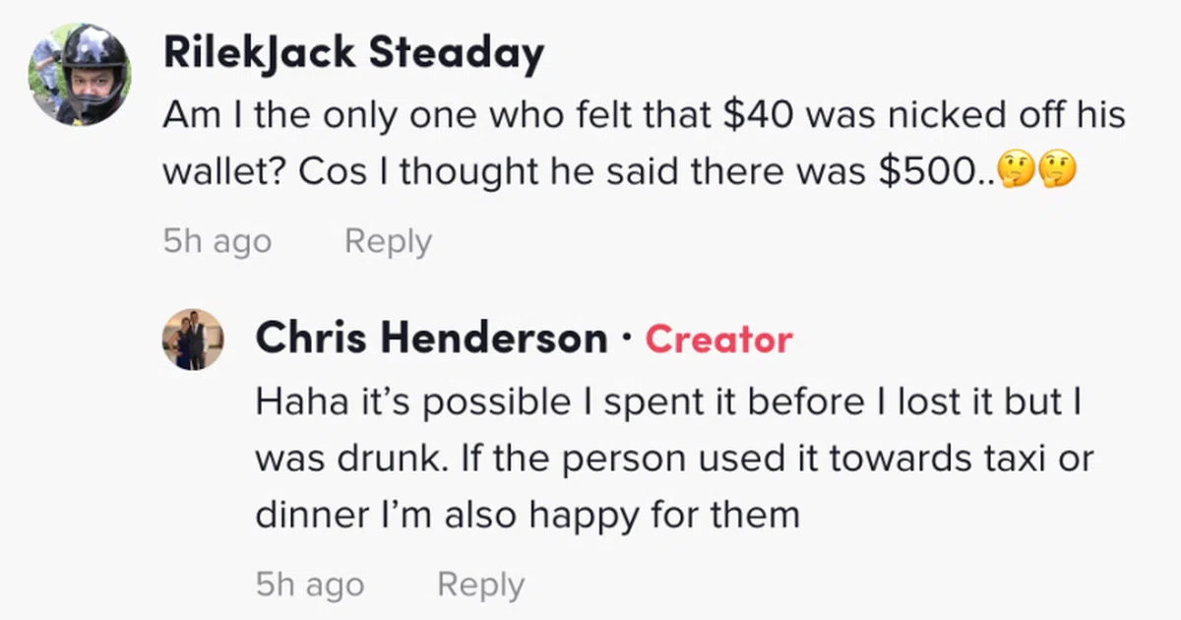Click the timestamp under Chris Henderson's reply
Viewport: 1181px width, 620px height.
tap(310, 585)
